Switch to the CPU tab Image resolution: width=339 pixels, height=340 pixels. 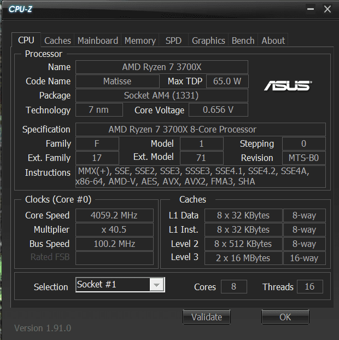click(x=26, y=40)
